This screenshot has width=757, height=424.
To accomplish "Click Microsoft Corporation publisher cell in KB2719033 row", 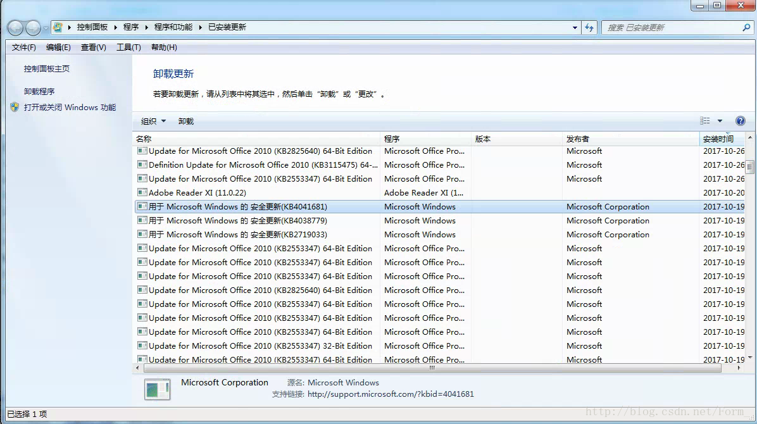I will pyautogui.click(x=608, y=235).
